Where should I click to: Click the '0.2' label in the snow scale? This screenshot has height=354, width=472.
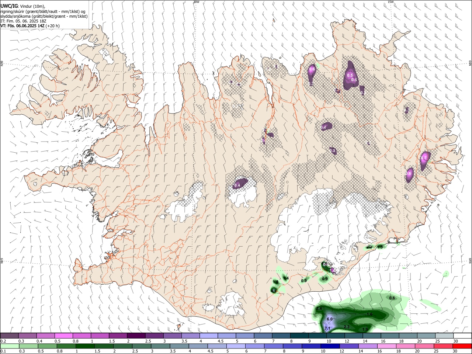click(x=3, y=341)
